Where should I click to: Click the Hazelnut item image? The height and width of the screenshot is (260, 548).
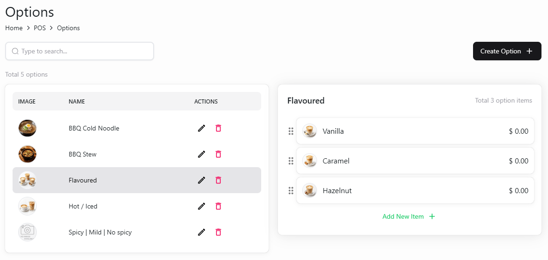[x=310, y=190]
